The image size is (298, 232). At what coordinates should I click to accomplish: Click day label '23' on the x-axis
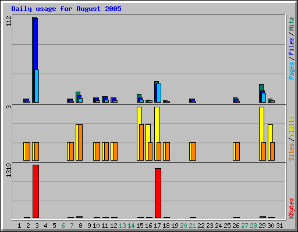[210, 226]
